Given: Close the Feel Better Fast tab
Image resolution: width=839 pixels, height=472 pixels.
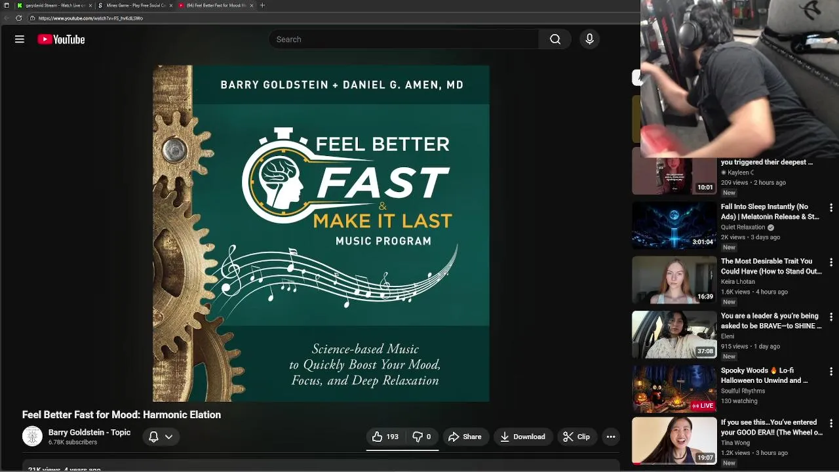Looking at the screenshot, I should click(252, 5).
